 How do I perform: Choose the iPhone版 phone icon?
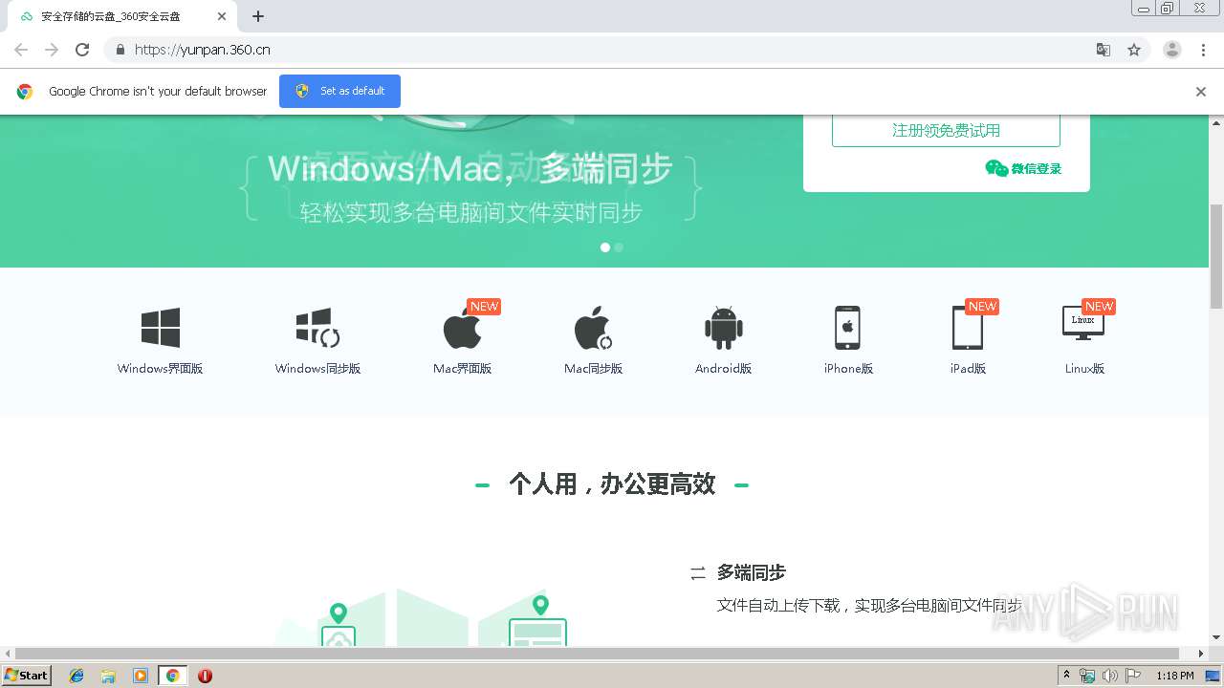click(847, 328)
